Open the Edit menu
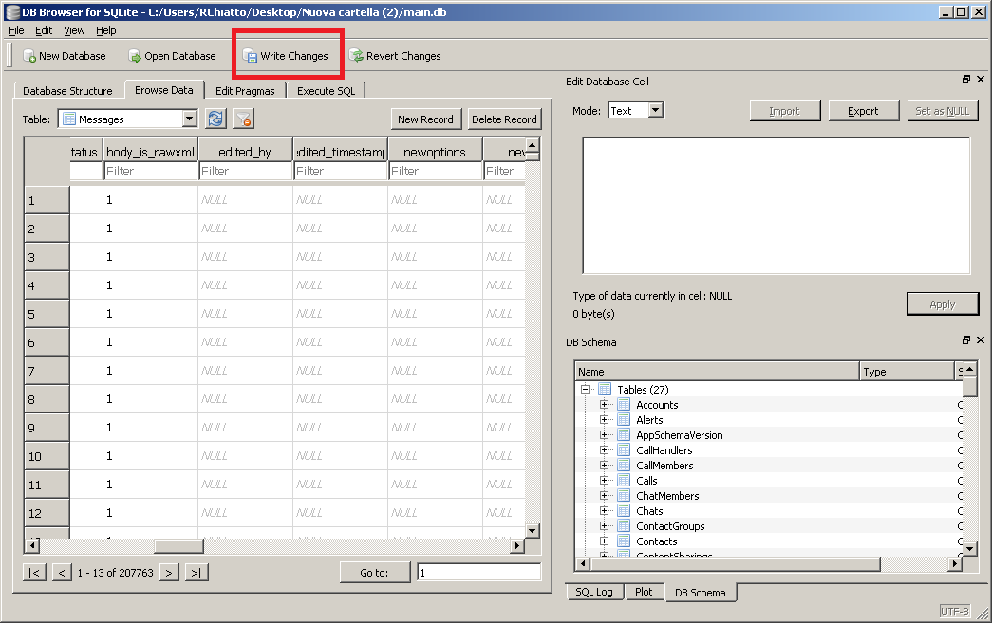Screen dimensions: 992x623 (44, 30)
